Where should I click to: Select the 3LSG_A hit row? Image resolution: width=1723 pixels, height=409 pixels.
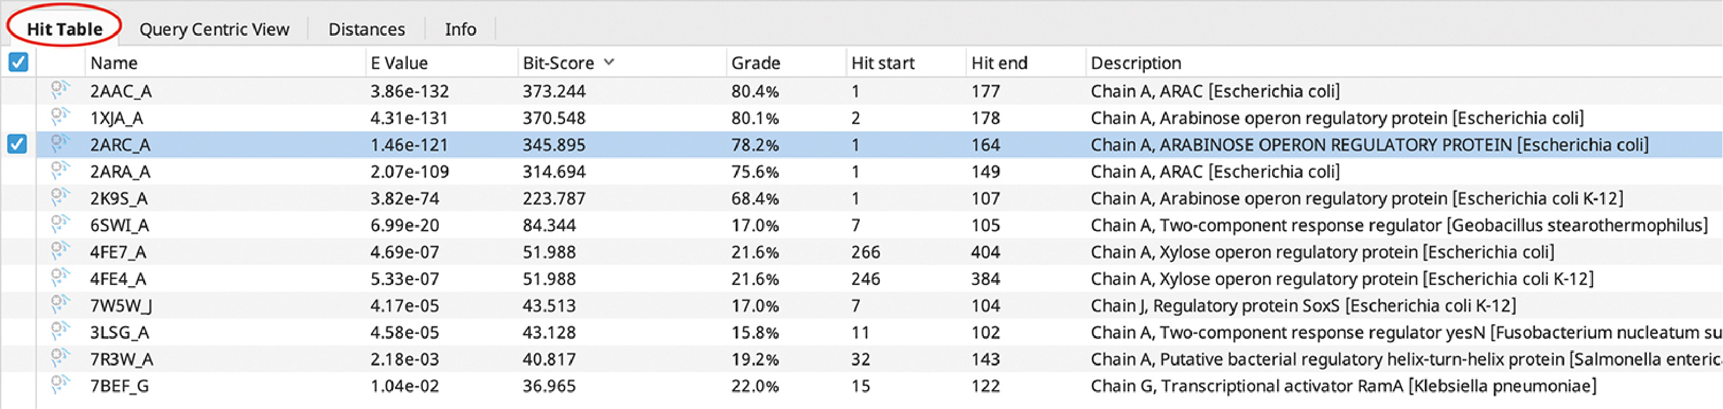879,332
